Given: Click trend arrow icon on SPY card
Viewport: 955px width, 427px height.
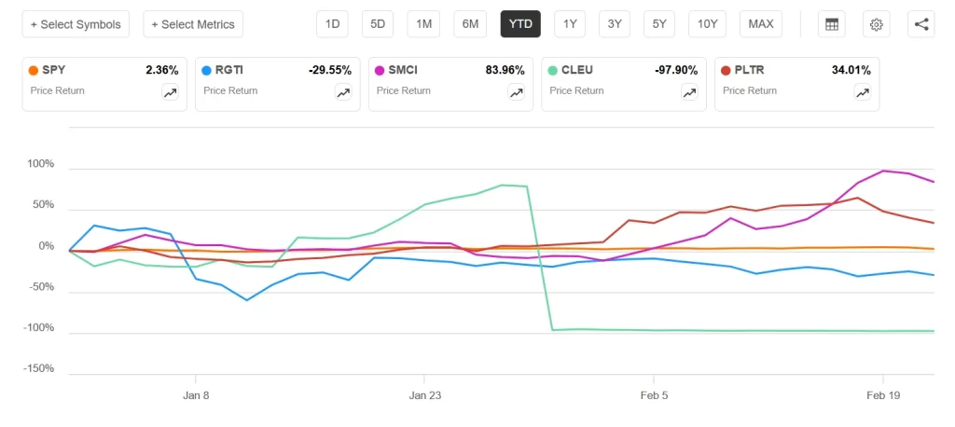Looking at the screenshot, I should coord(170,92).
